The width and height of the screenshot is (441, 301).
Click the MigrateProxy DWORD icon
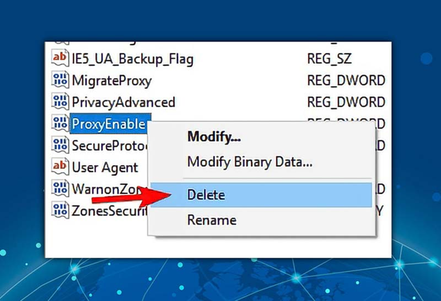point(60,80)
